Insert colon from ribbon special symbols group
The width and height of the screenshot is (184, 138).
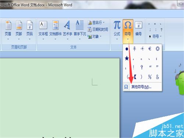click(156, 30)
